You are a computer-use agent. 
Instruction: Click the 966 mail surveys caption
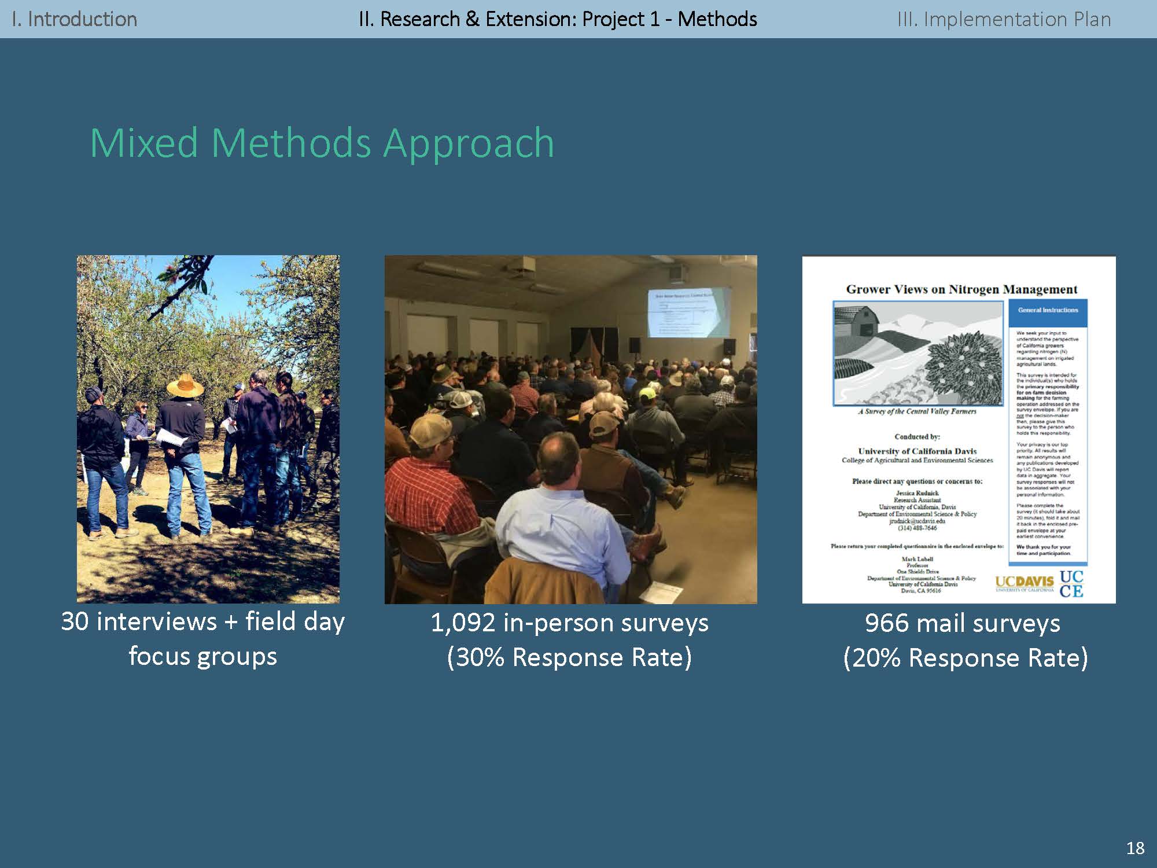963,624
